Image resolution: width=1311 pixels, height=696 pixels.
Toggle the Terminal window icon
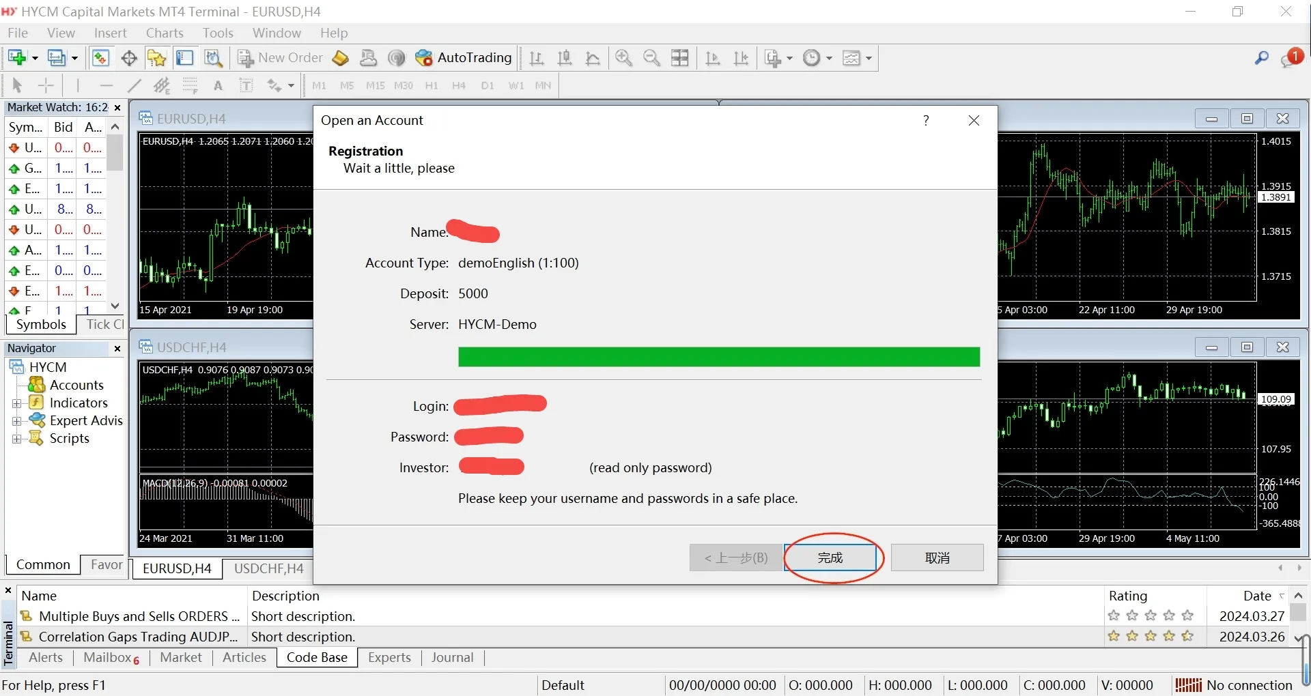click(x=184, y=58)
